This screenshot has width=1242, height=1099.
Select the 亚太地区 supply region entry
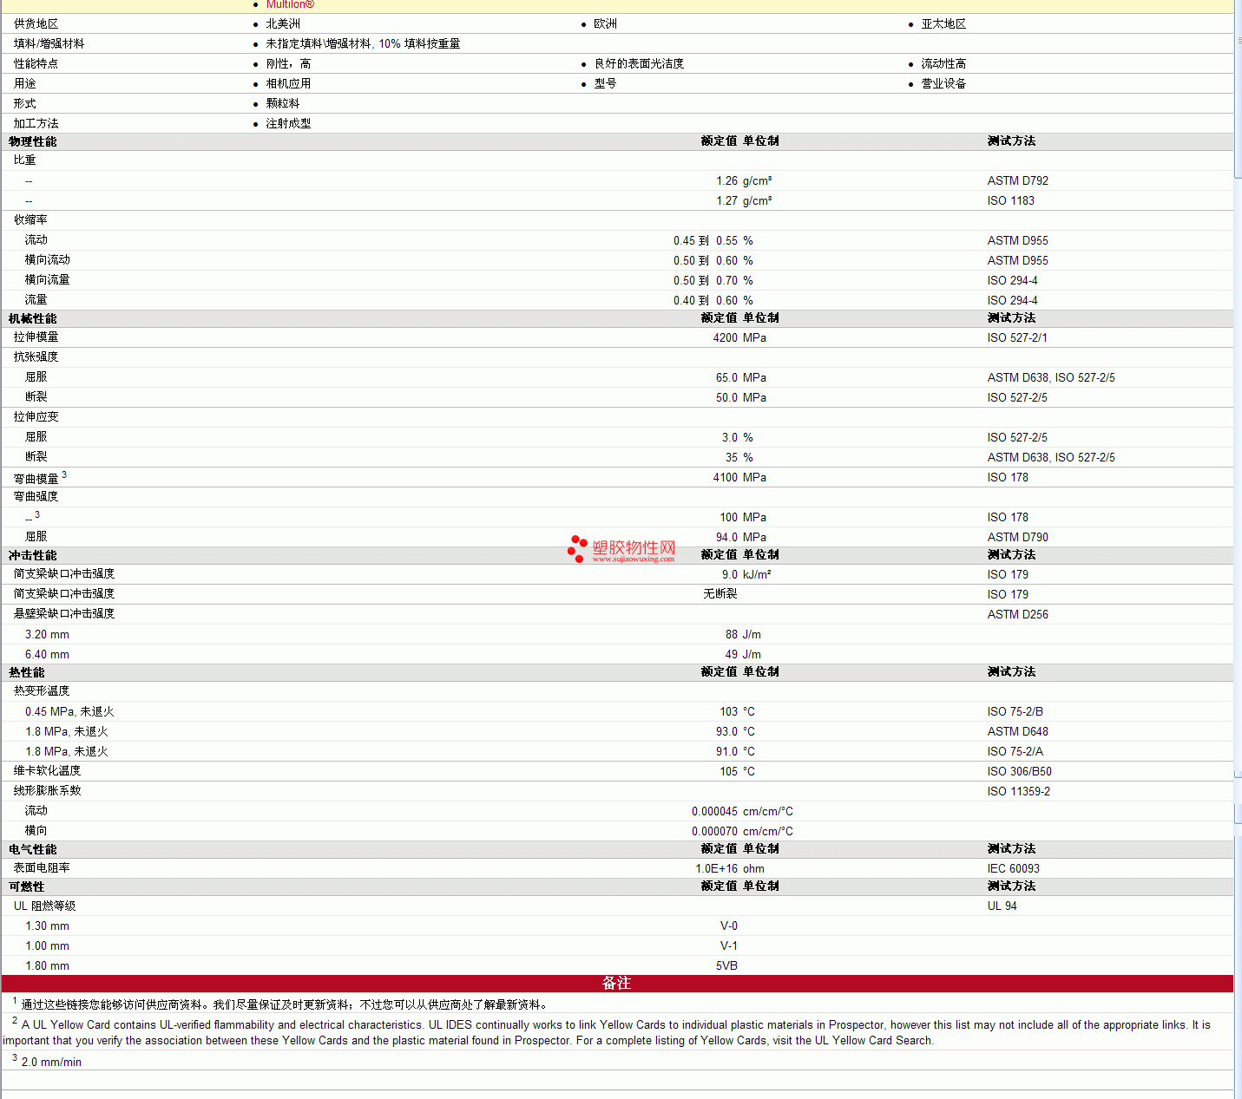point(943,24)
